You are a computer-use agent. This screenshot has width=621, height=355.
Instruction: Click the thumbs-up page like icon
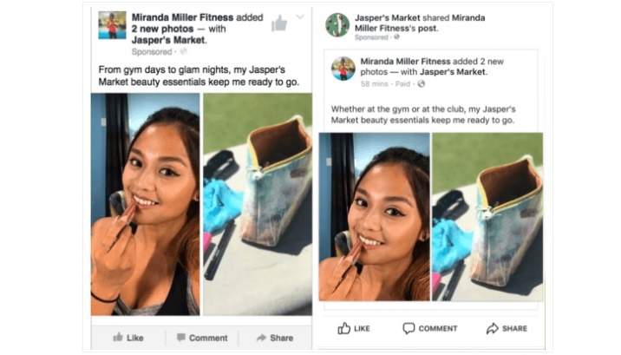tap(279, 23)
